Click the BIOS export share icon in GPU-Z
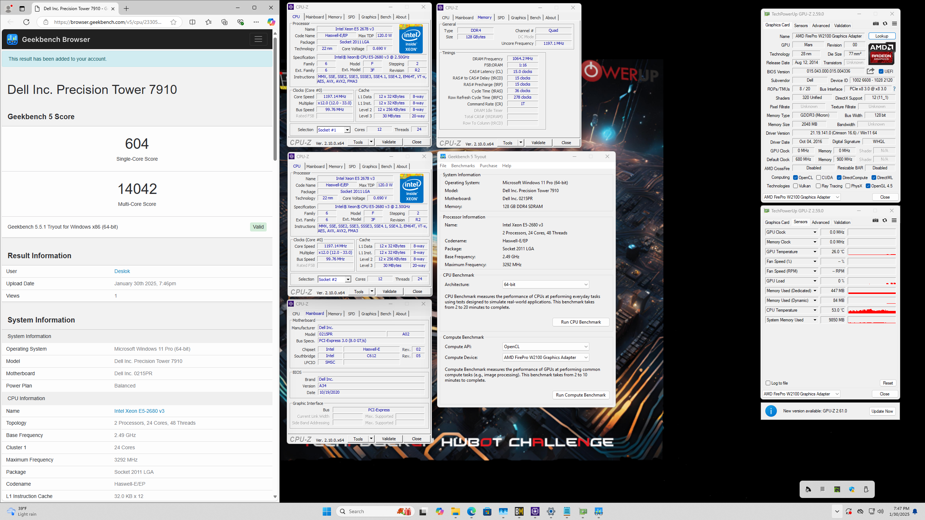 point(870,71)
